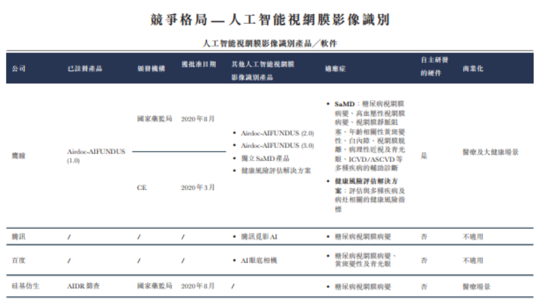Select the 騰訊覓影AI product entry
Screen dimensions: 536x299
click(259, 236)
